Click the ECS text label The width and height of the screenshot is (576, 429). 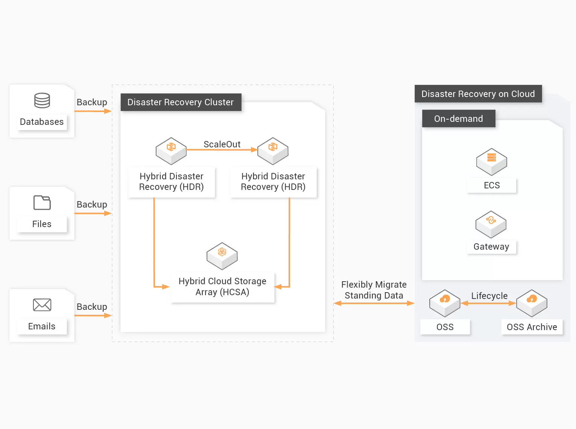[x=491, y=185]
